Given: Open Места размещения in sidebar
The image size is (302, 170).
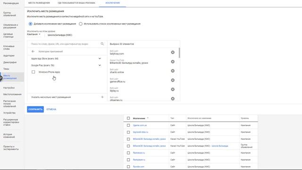Looking at the screenshot, I should pyautogui.click(x=10, y=77).
